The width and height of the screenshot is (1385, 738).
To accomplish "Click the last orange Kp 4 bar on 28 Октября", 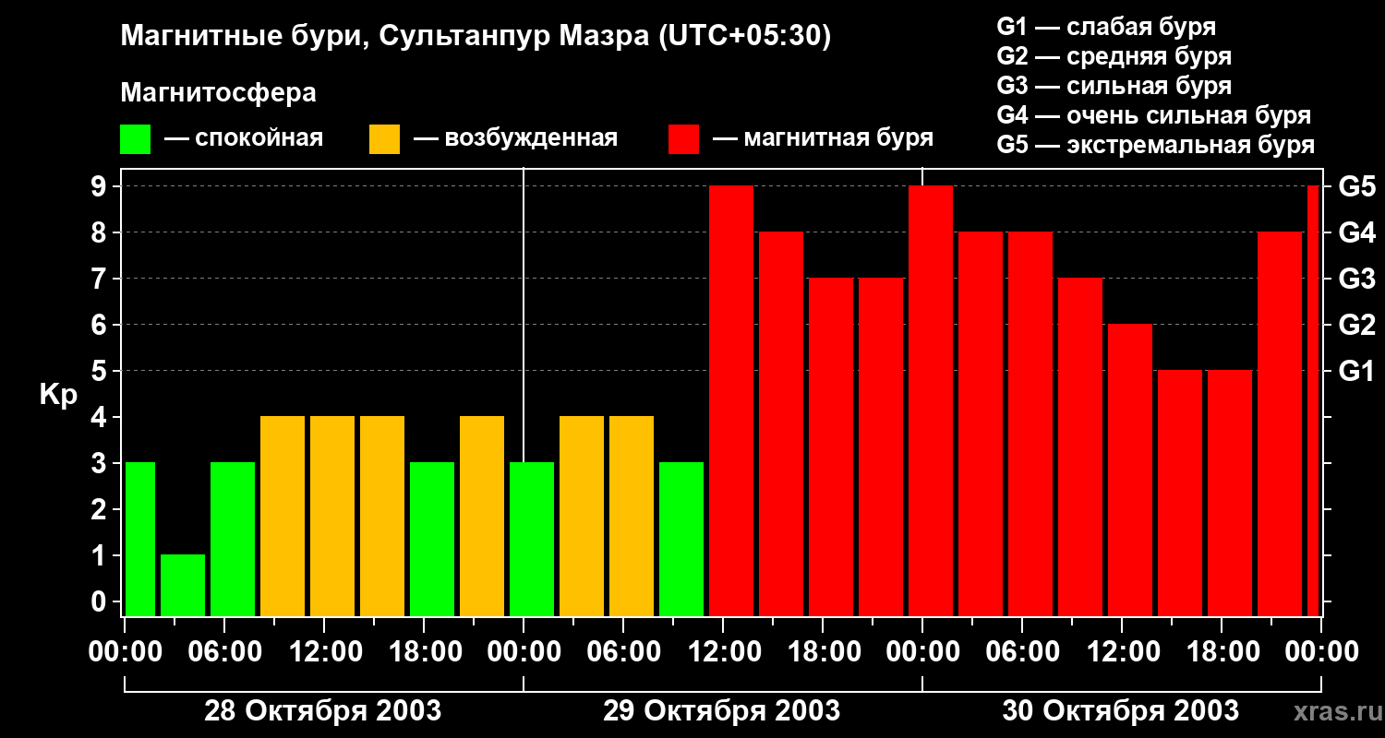I will click(482, 516).
